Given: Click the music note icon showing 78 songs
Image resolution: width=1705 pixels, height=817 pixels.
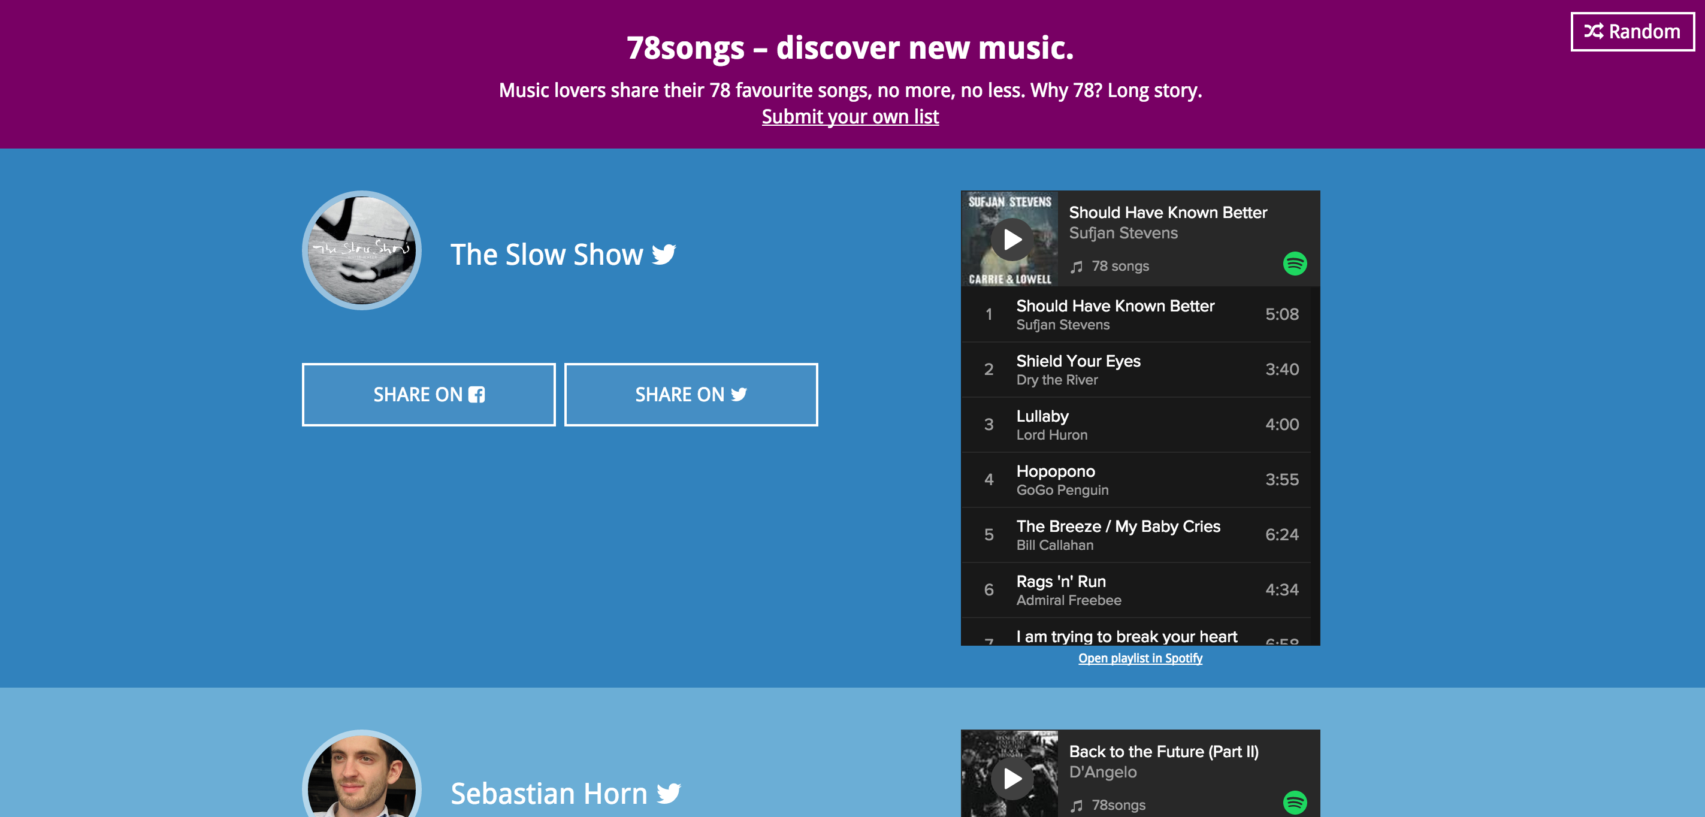Looking at the screenshot, I should click(x=1078, y=267).
